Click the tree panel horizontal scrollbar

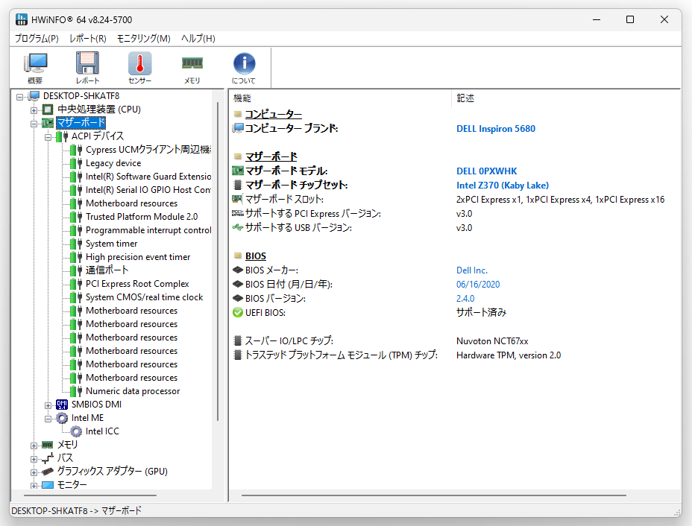pyautogui.click(x=91, y=495)
